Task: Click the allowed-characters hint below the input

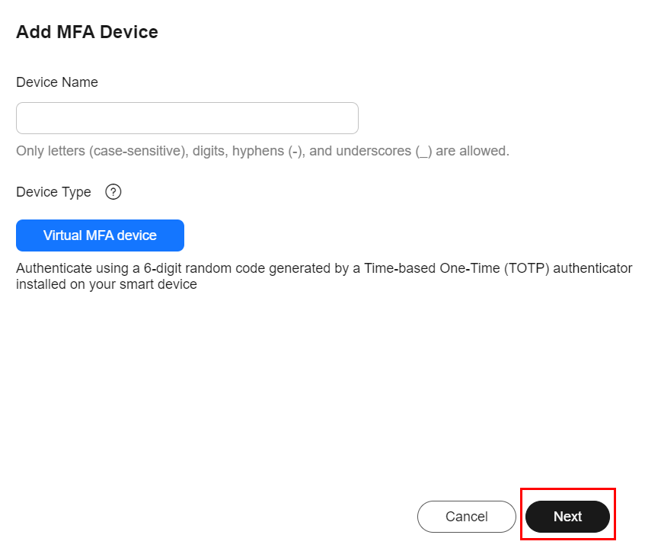Action: (262, 151)
